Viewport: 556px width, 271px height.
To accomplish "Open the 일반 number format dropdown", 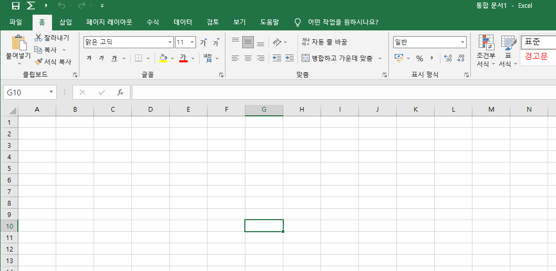I will click(x=463, y=42).
